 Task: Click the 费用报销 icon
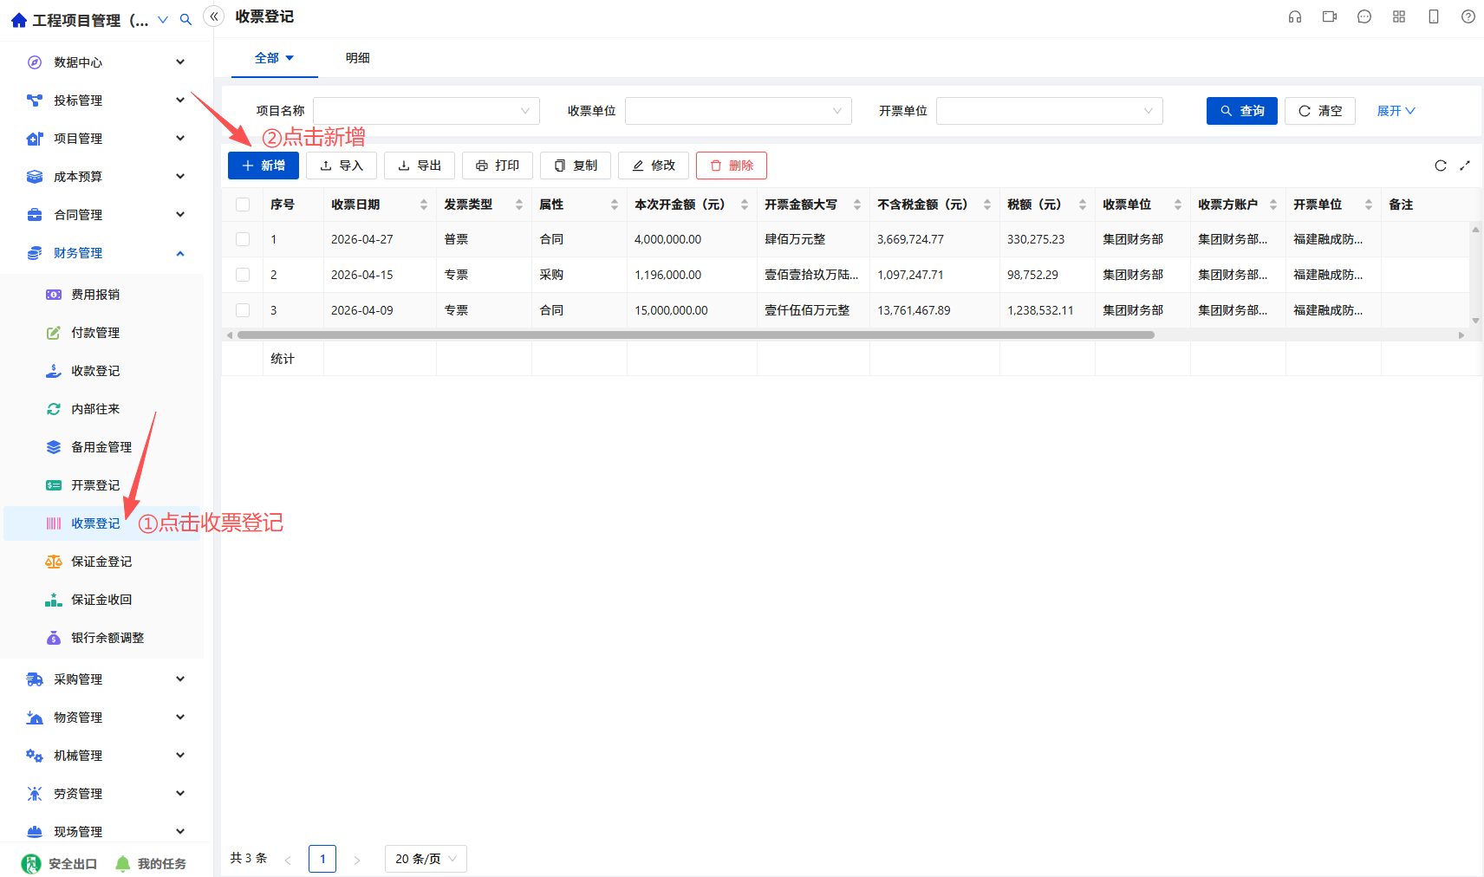54,295
